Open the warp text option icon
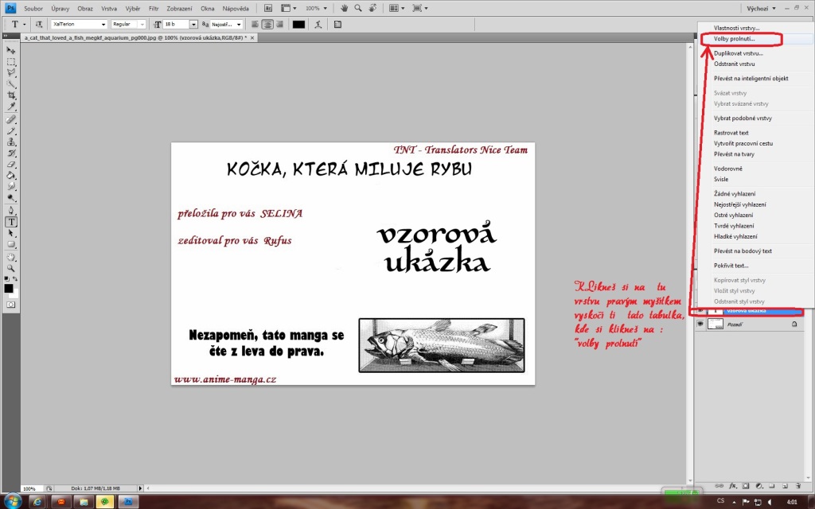The height and width of the screenshot is (509, 815). point(318,24)
